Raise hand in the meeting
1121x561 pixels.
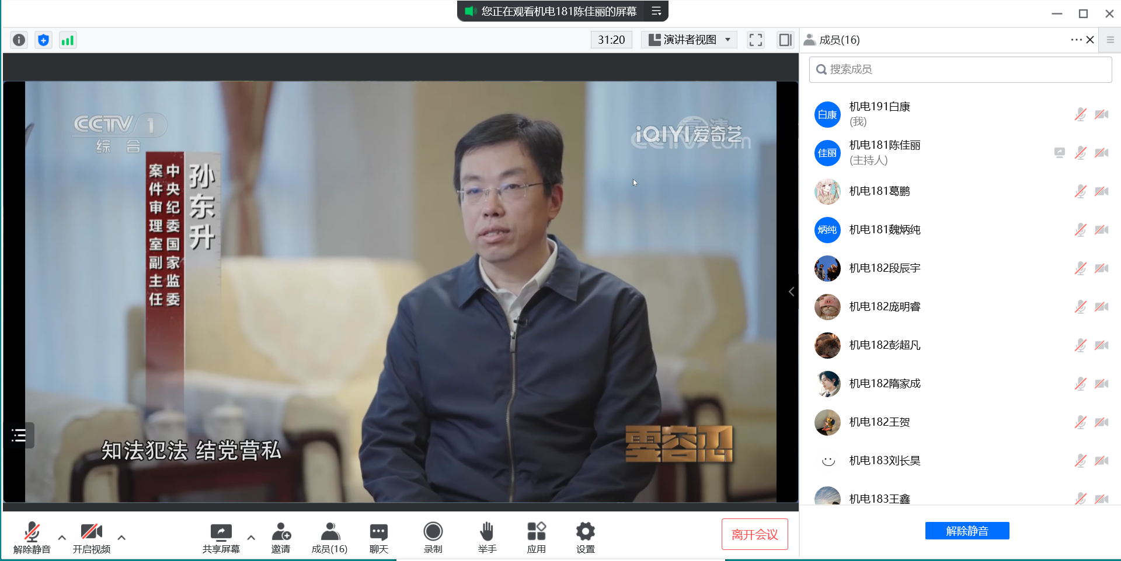coord(487,537)
